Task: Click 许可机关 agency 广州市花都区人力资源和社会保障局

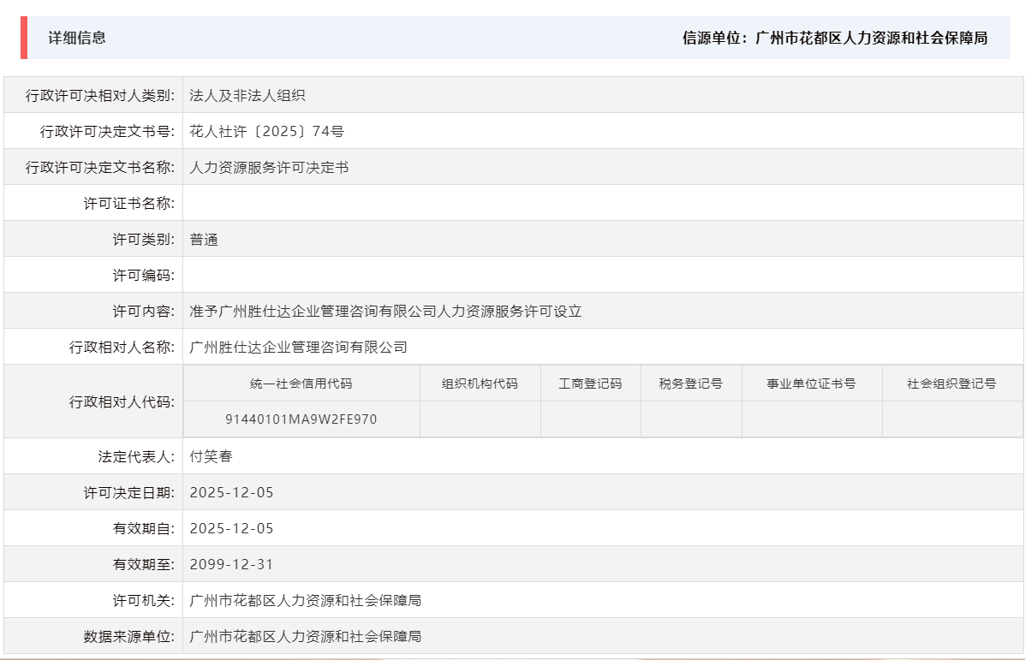Action: (304, 599)
